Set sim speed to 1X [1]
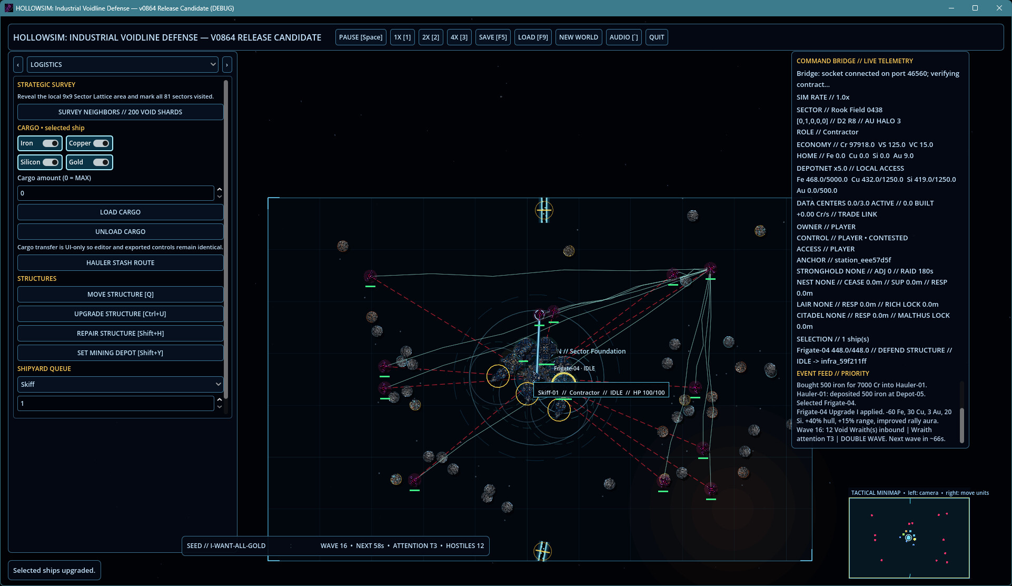 click(x=402, y=37)
